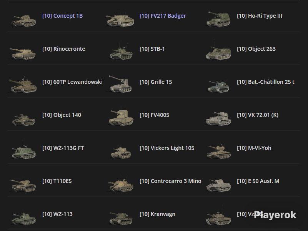Image resolution: width=308 pixels, height=231 pixels.
Task: Click the Controcarro 3 Mino label
Action: click(x=170, y=181)
